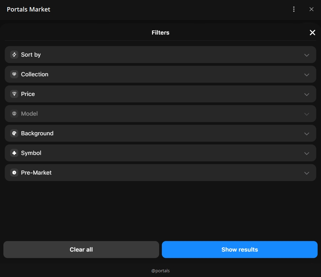Click the Model face icon
The image size is (321, 277).
pyautogui.click(x=14, y=114)
